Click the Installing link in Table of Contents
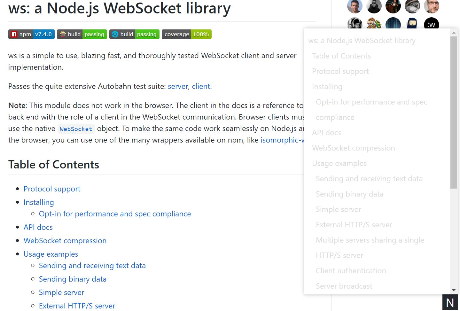460x311 pixels. (38, 202)
